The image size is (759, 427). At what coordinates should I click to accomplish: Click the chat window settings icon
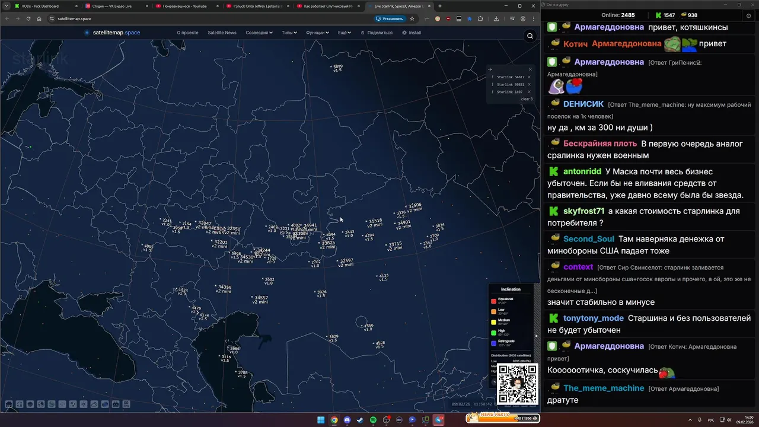coord(748,15)
